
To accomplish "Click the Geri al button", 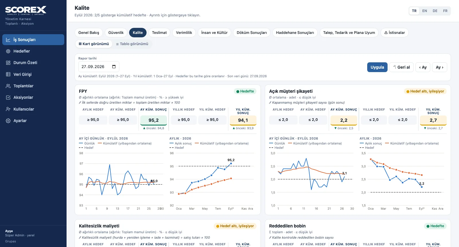I will 402,67.
